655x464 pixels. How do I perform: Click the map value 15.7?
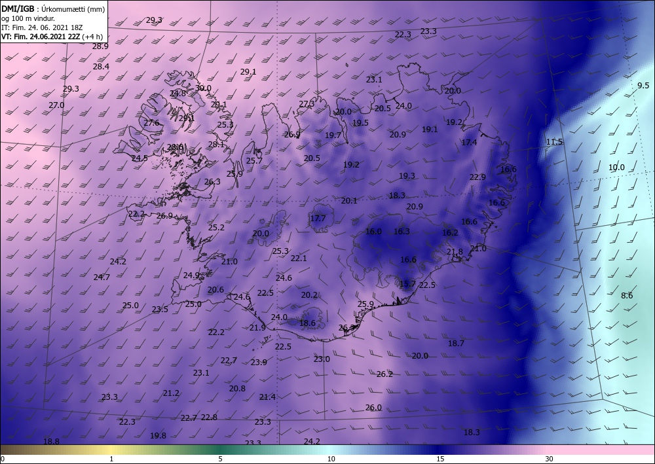pyautogui.click(x=407, y=284)
